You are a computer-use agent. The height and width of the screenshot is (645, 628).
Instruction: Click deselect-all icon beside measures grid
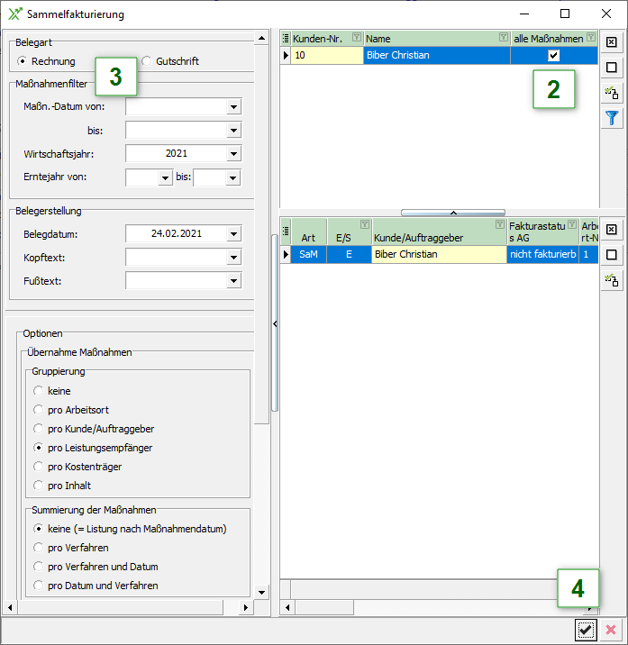[612, 255]
